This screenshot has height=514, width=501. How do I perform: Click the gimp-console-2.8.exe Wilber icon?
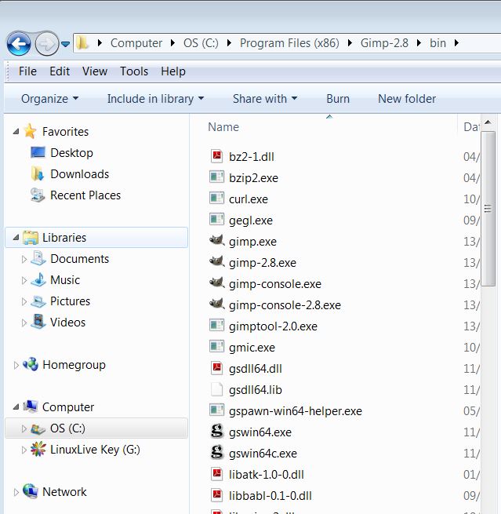(216, 304)
